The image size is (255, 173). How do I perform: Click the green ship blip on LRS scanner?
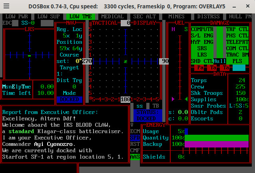pyautogui.click(x=29, y=55)
